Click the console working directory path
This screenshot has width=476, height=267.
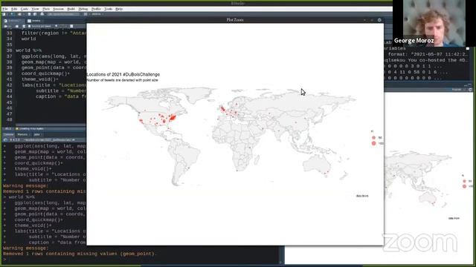click(48, 140)
